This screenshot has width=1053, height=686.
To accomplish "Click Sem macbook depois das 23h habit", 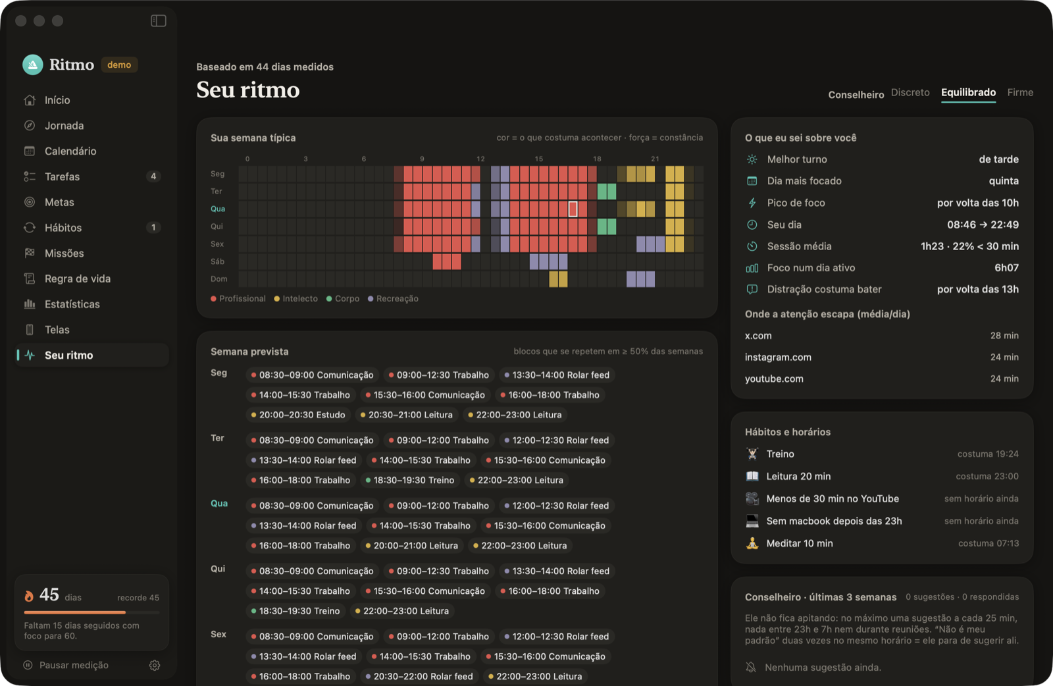I will 881,521.
